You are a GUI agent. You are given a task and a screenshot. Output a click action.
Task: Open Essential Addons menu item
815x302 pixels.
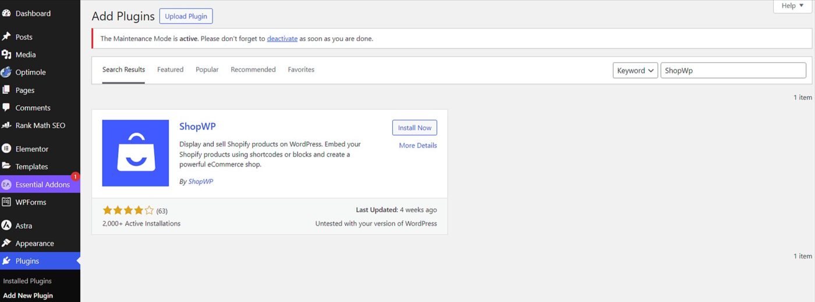[x=40, y=184]
